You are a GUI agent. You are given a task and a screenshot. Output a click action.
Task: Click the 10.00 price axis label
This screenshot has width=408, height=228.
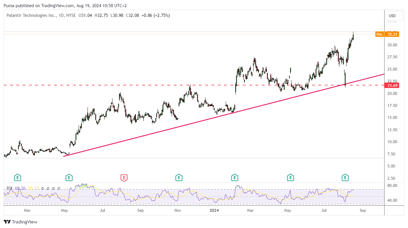tap(392, 142)
